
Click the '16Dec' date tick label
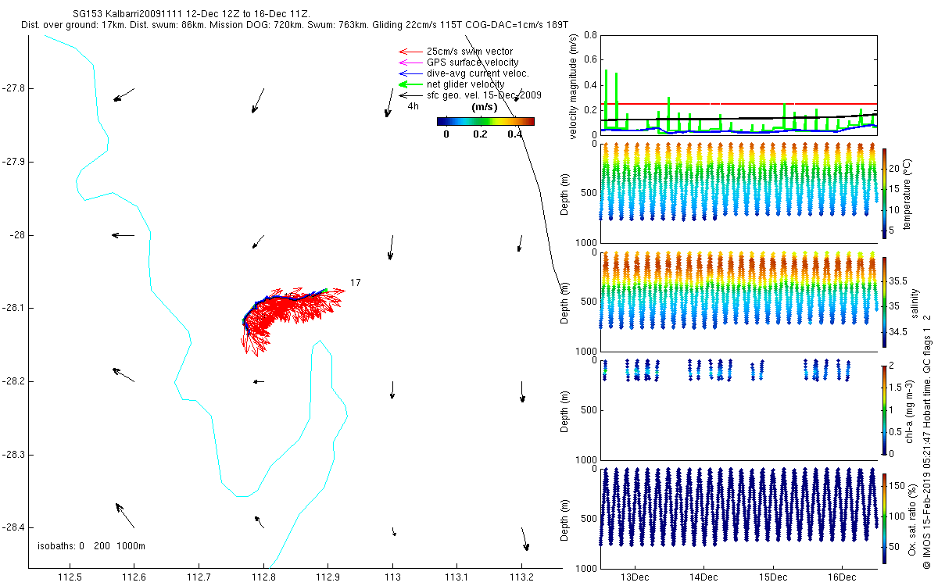point(842,577)
